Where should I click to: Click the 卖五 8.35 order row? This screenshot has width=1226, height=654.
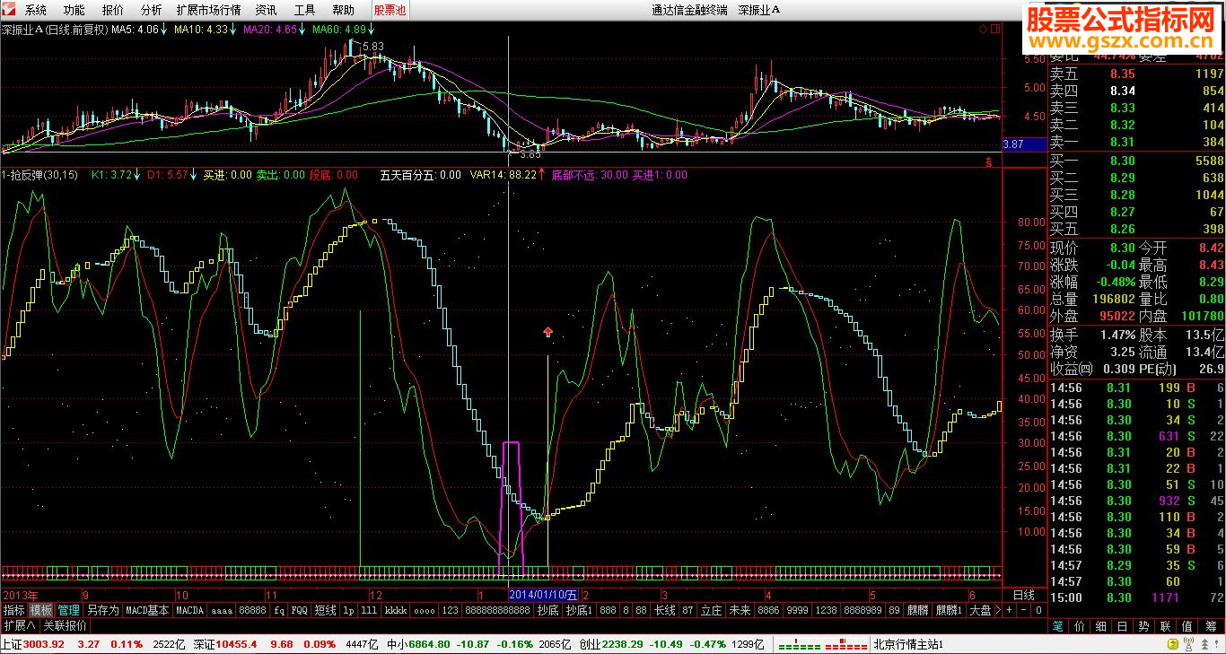[x=1137, y=74]
